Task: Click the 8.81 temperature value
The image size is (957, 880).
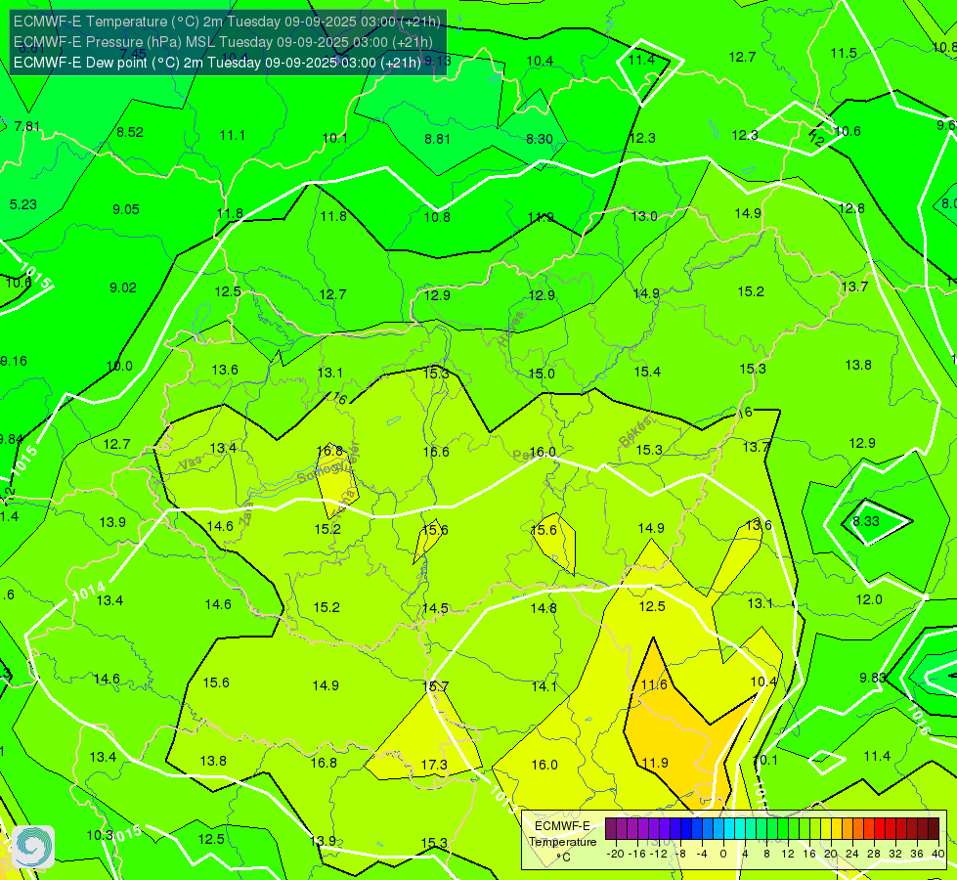Action: (438, 139)
